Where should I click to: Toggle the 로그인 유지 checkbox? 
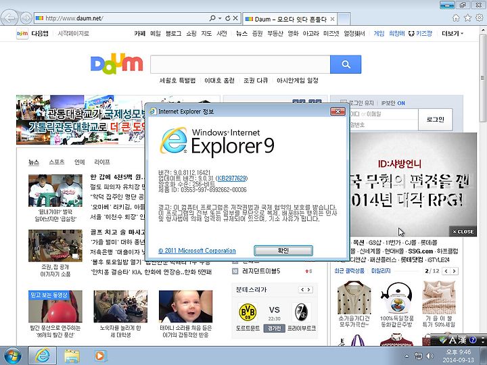click(344, 103)
